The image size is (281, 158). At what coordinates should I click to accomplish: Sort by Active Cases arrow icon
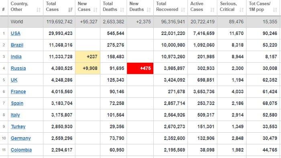click(x=212, y=10)
